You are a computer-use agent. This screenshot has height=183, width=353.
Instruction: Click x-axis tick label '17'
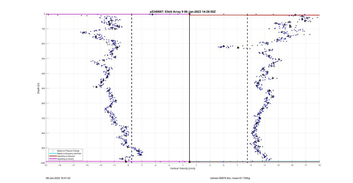[x=306, y=165]
